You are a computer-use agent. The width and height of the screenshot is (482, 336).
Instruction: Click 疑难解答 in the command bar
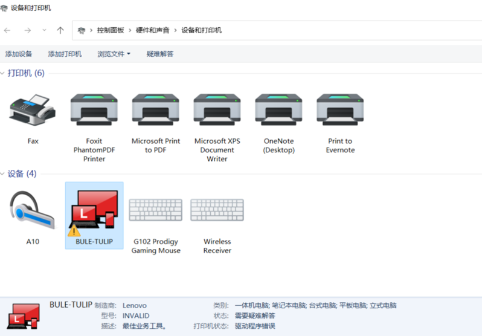pyautogui.click(x=159, y=54)
